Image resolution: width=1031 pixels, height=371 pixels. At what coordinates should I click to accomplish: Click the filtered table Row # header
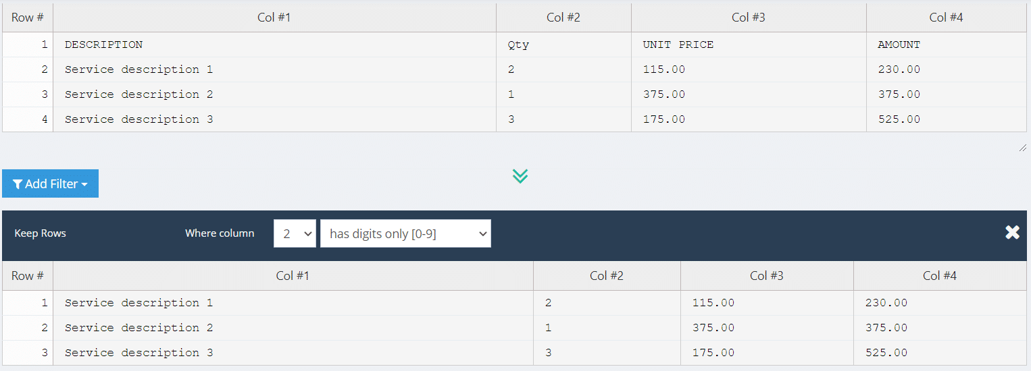point(28,275)
